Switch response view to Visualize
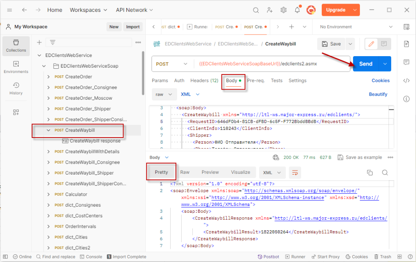 point(240,172)
